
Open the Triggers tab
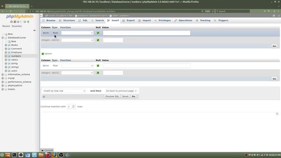tap(221, 21)
